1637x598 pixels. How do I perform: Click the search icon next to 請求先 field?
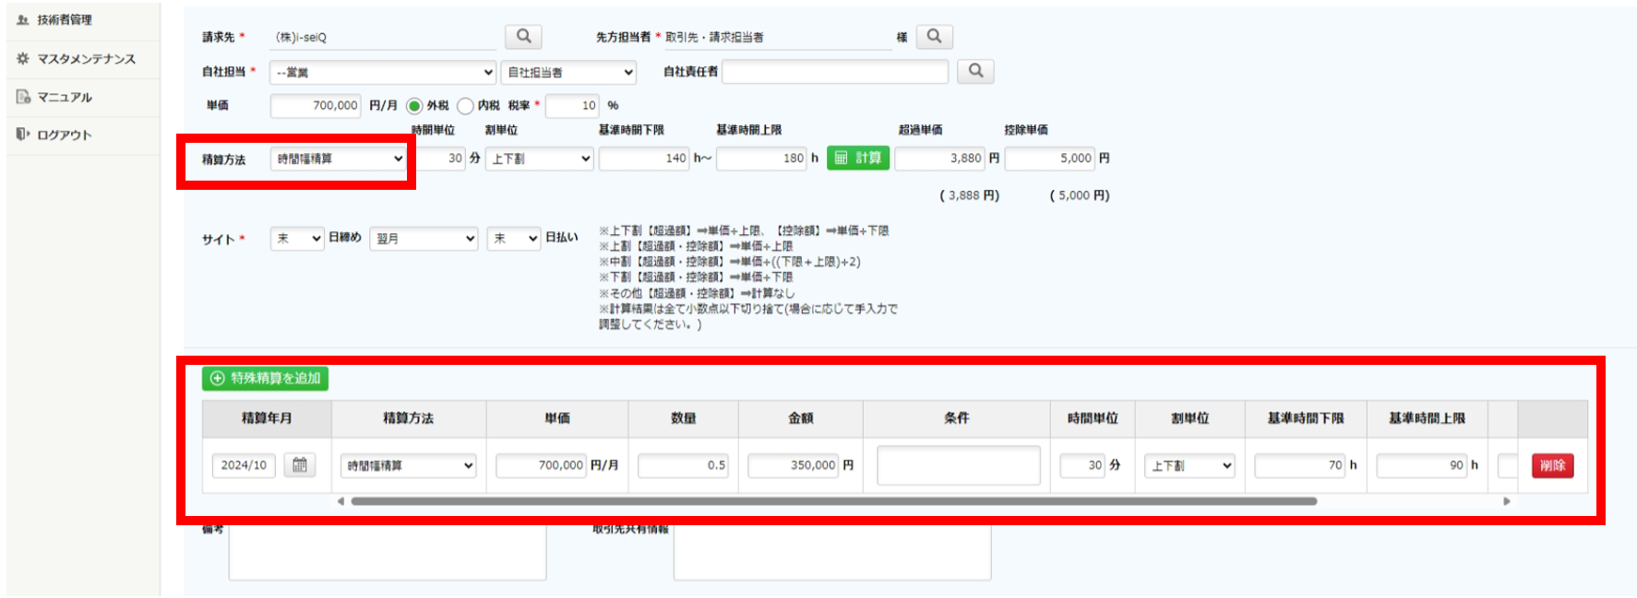(523, 37)
